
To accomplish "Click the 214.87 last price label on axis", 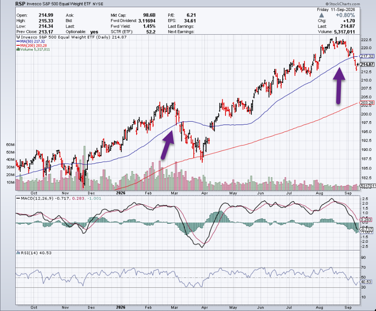I will pos(367,64).
